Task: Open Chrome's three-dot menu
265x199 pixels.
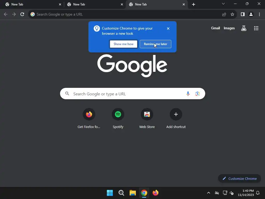Action: [259, 15]
